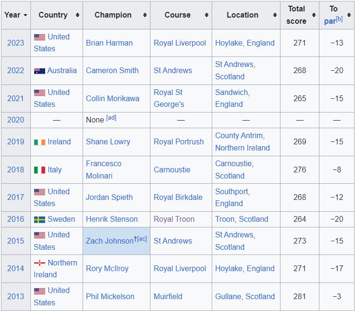
Task: Sort table by Year column arrow
Action: [25, 15]
